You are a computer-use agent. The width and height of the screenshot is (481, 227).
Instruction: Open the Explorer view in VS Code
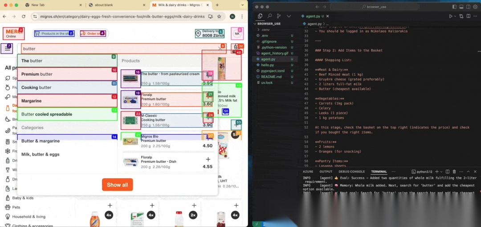[x=260, y=16]
